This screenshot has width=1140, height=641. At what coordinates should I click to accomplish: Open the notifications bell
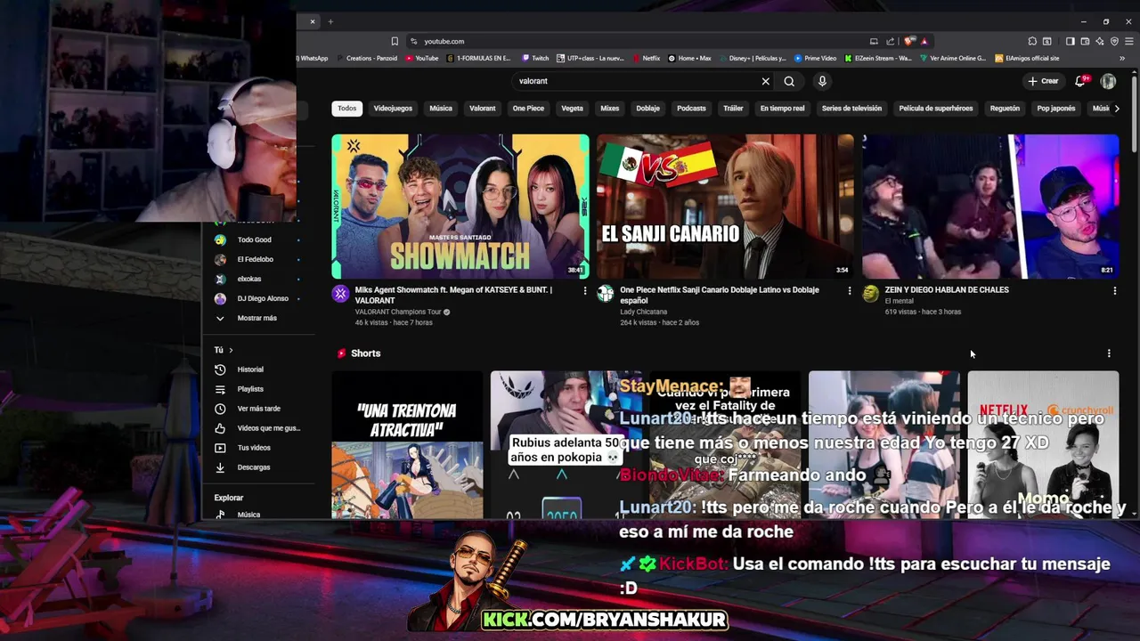coord(1080,81)
